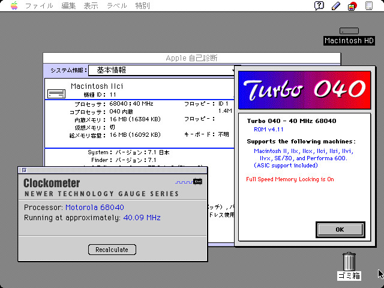Click the Apple 自己診断 window title bar
This screenshot has height=288, width=384.
point(192,58)
